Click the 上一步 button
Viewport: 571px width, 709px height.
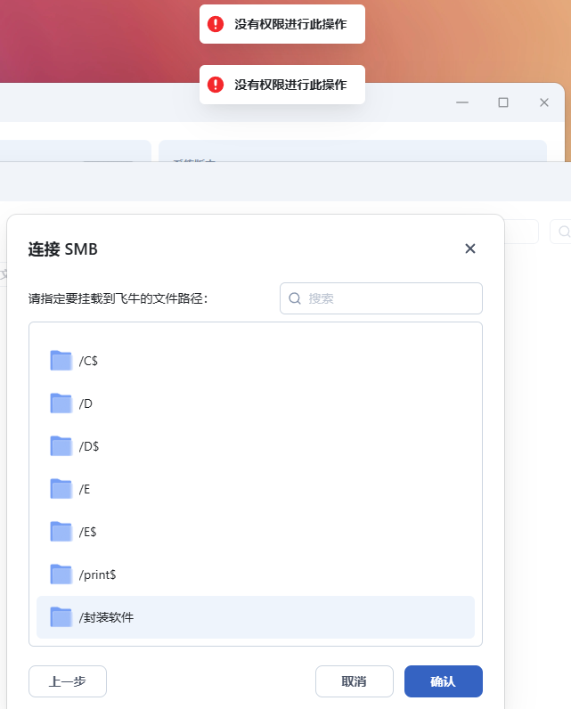(68, 681)
